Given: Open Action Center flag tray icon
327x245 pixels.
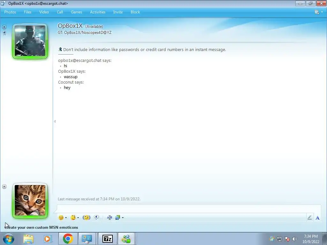Looking at the screenshot, I should 287,239.
